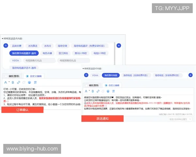Screen dimensions: 196x157
Task: Open emoji picker in order-confirmation editor
Action: click(x=29, y=82)
